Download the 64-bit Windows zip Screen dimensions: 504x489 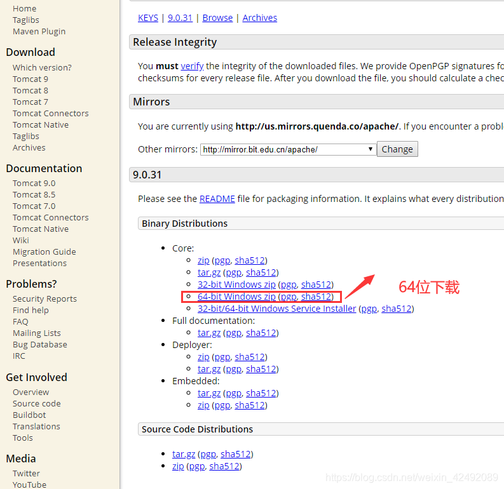click(236, 297)
